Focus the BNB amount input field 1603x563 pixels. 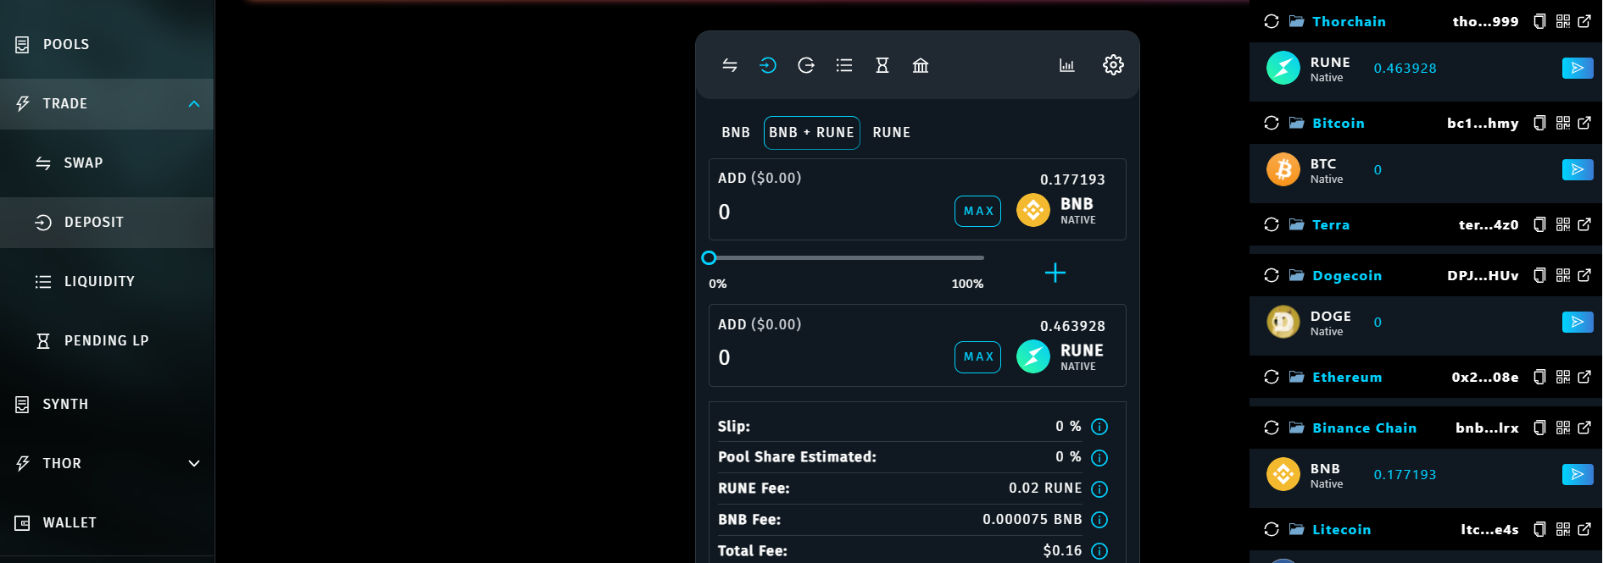tap(831, 212)
